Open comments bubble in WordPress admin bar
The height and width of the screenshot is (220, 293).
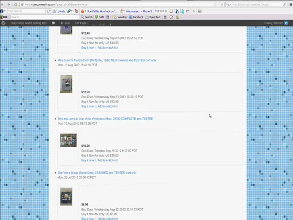pos(53,23)
